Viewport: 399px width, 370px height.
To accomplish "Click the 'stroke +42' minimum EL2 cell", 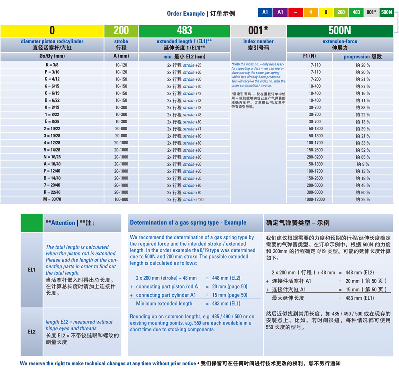I will click(184, 93).
